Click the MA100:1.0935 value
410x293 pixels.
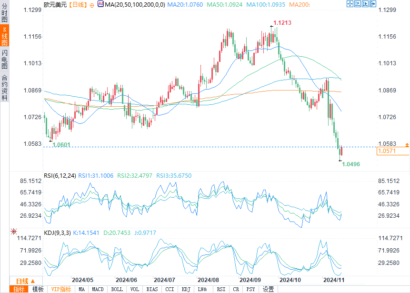[x=266, y=4]
